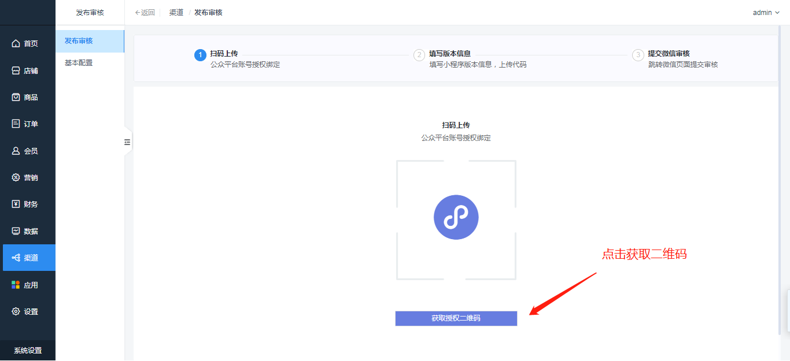The image size is (790, 361).
Task: Click the 商品 menu label
Action: [x=31, y=97]
